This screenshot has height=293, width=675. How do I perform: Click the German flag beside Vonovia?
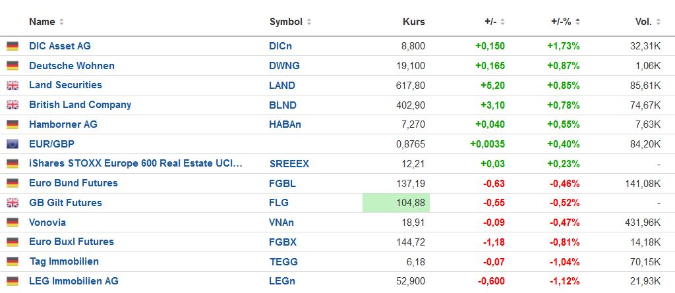tap(13, 223)
